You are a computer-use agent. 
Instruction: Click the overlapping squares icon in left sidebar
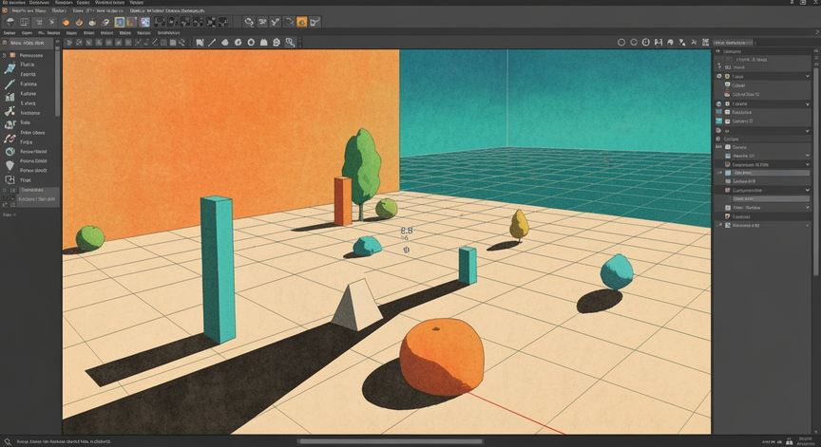10,180
